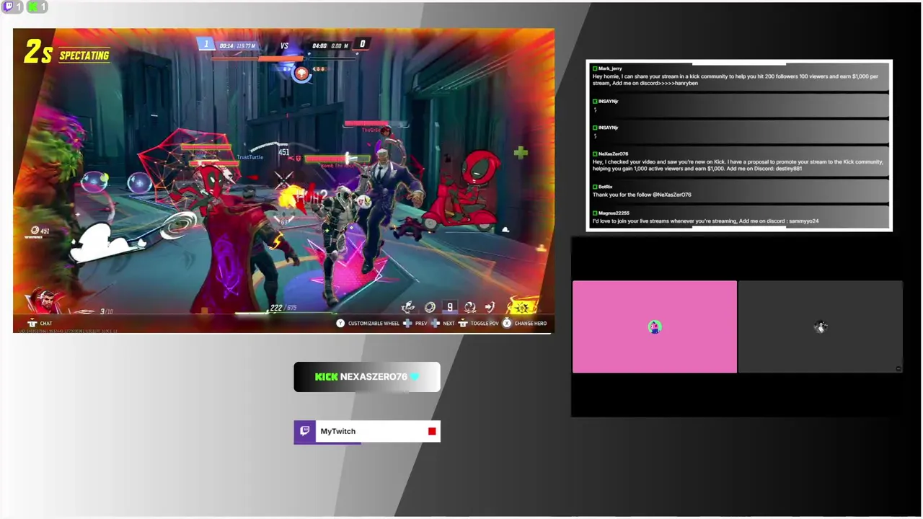
Task: Click the username Magnus22255 in chat
Action: 614,213
